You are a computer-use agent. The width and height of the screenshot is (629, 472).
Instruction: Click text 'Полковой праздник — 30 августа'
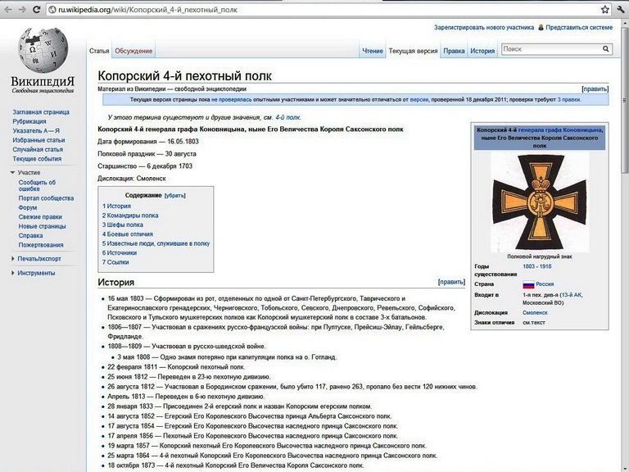coord(147,154)
